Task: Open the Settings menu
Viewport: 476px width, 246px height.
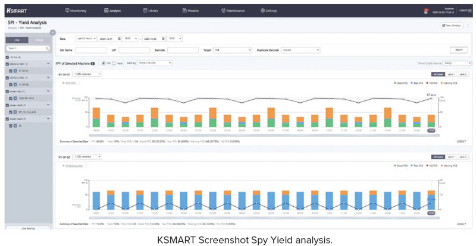Action: click(x=269, y=11)
